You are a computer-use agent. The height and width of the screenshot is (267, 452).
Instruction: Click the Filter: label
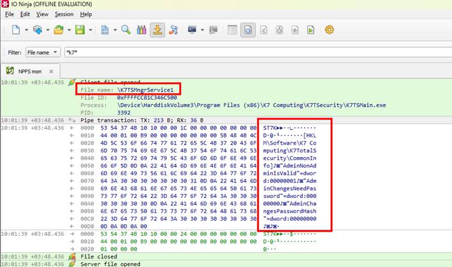(14, 52)
